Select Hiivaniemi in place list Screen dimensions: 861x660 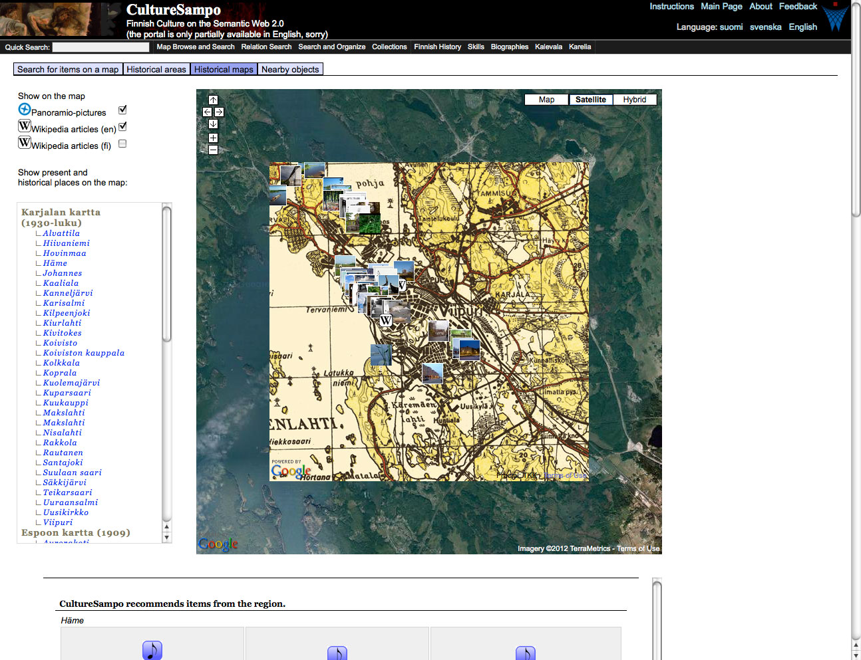click(x=67, y=243)
